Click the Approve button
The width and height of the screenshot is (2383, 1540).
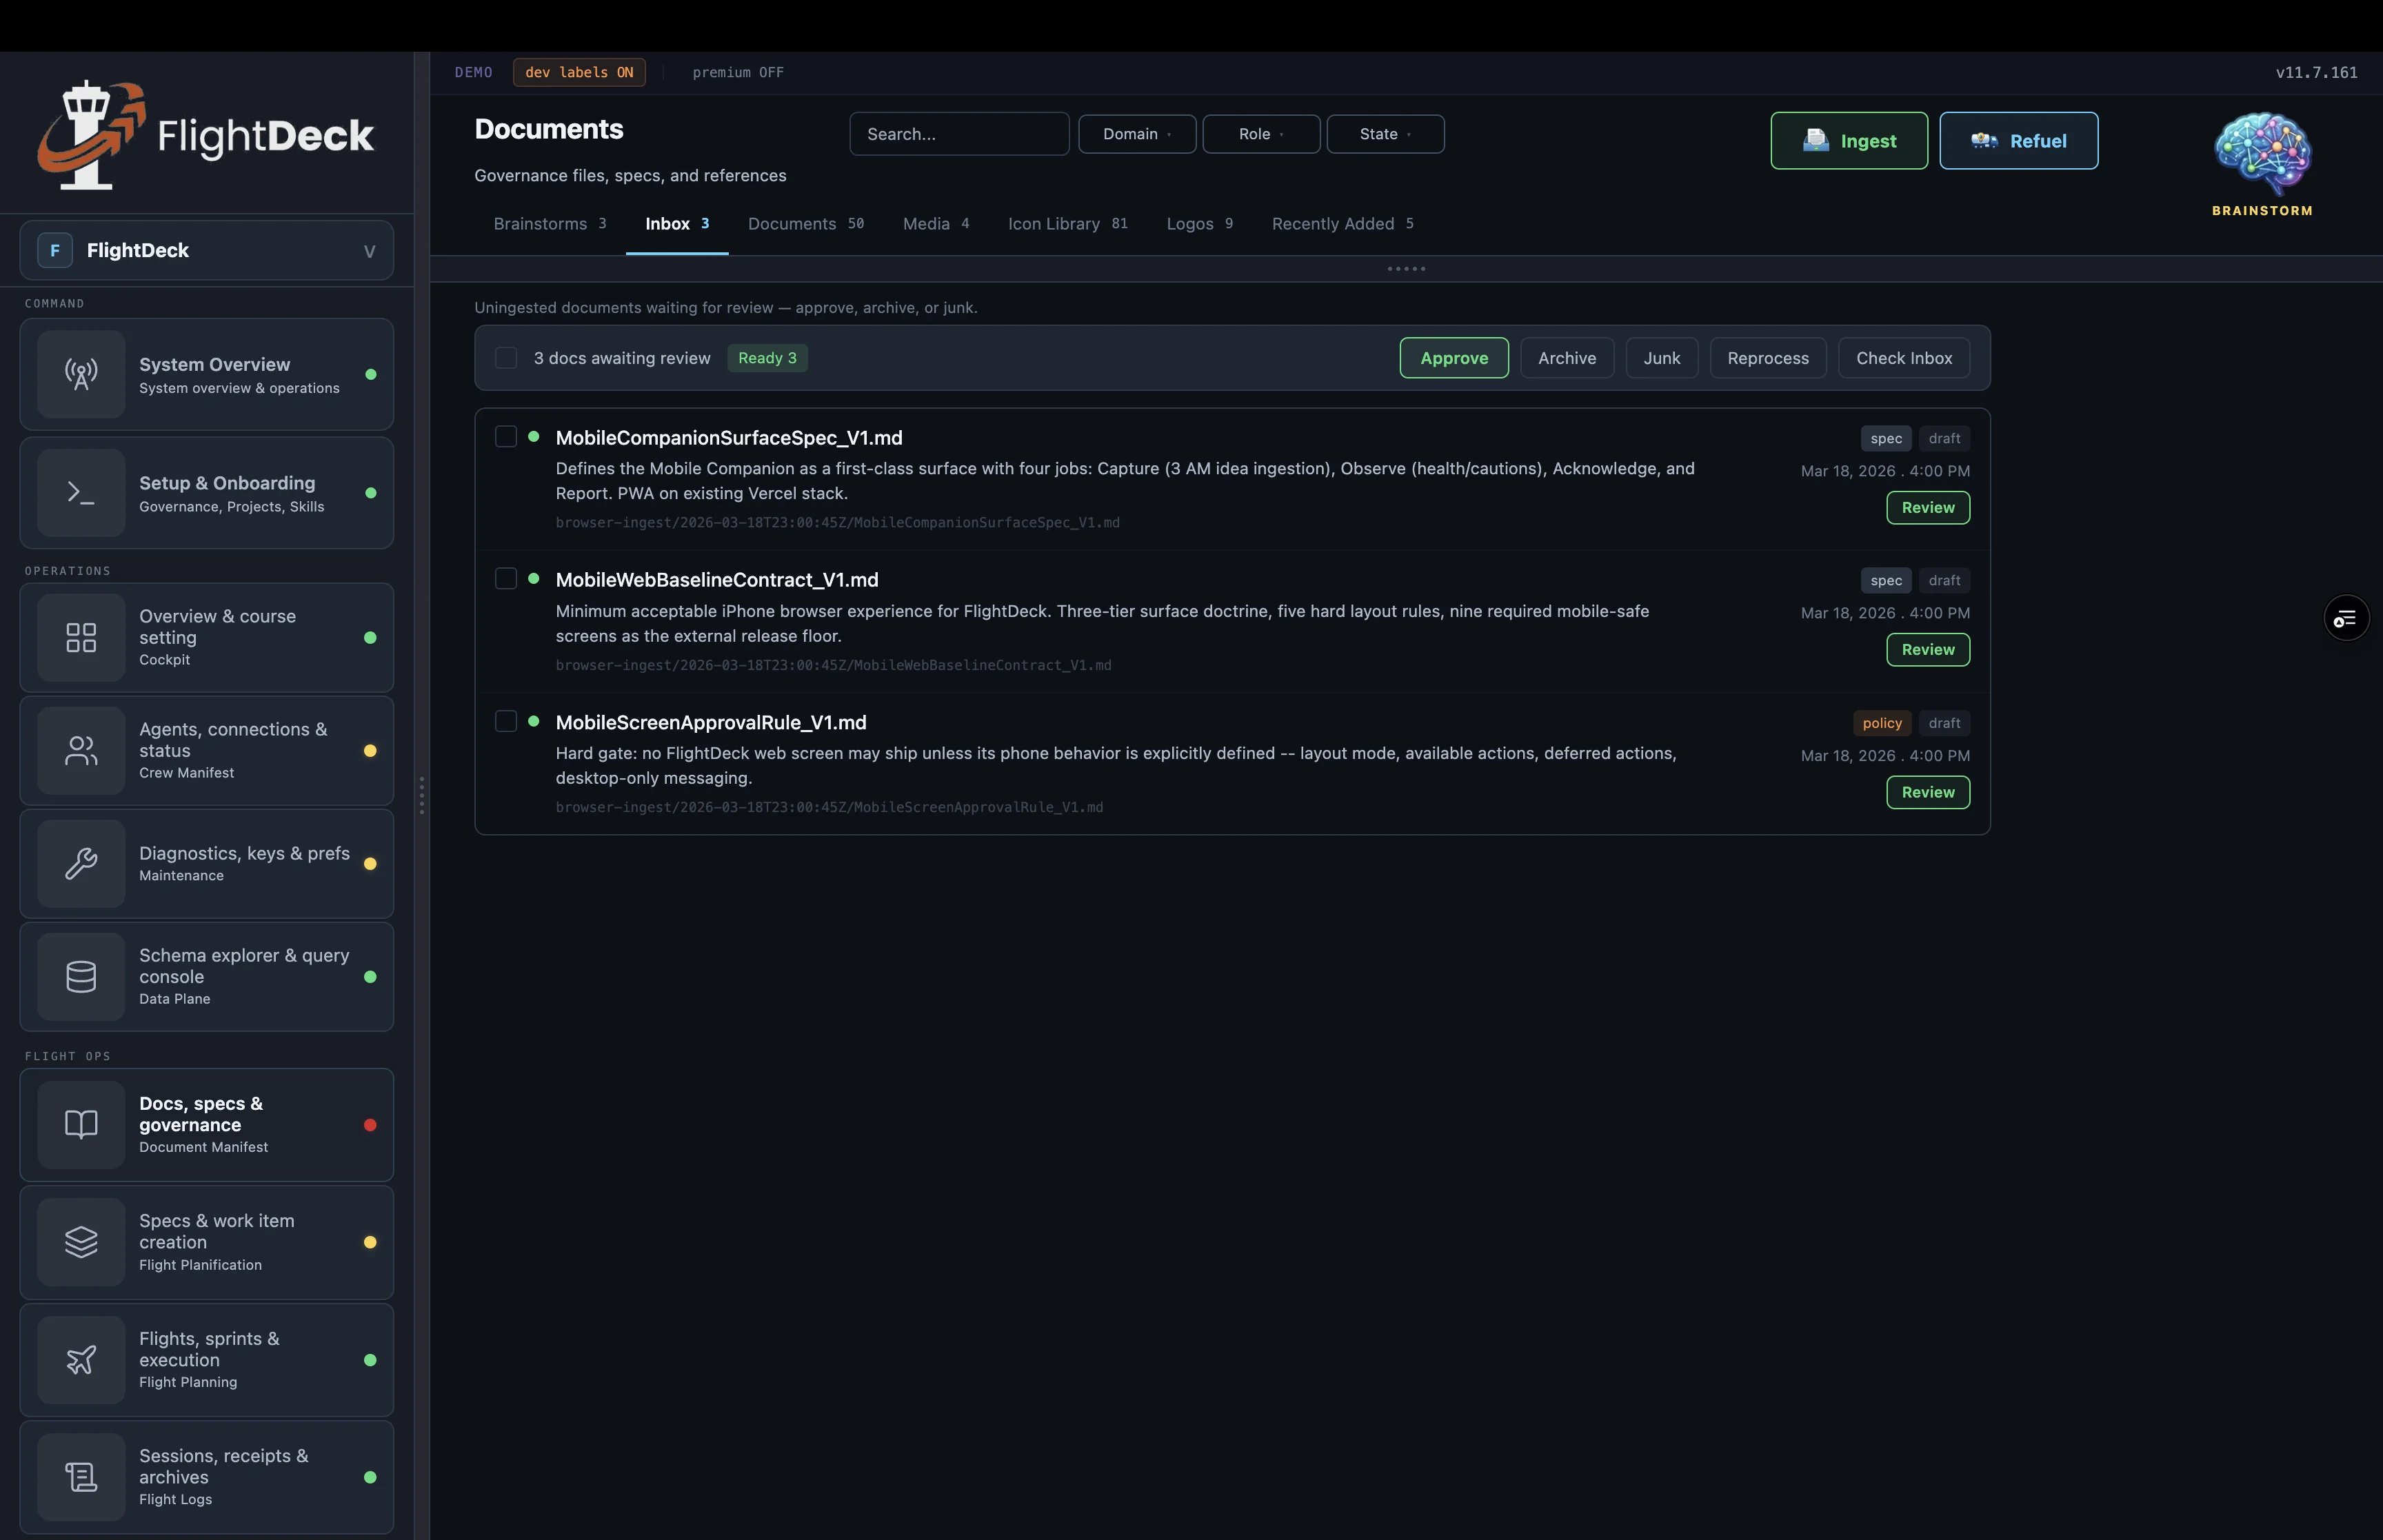point(1453,357)
